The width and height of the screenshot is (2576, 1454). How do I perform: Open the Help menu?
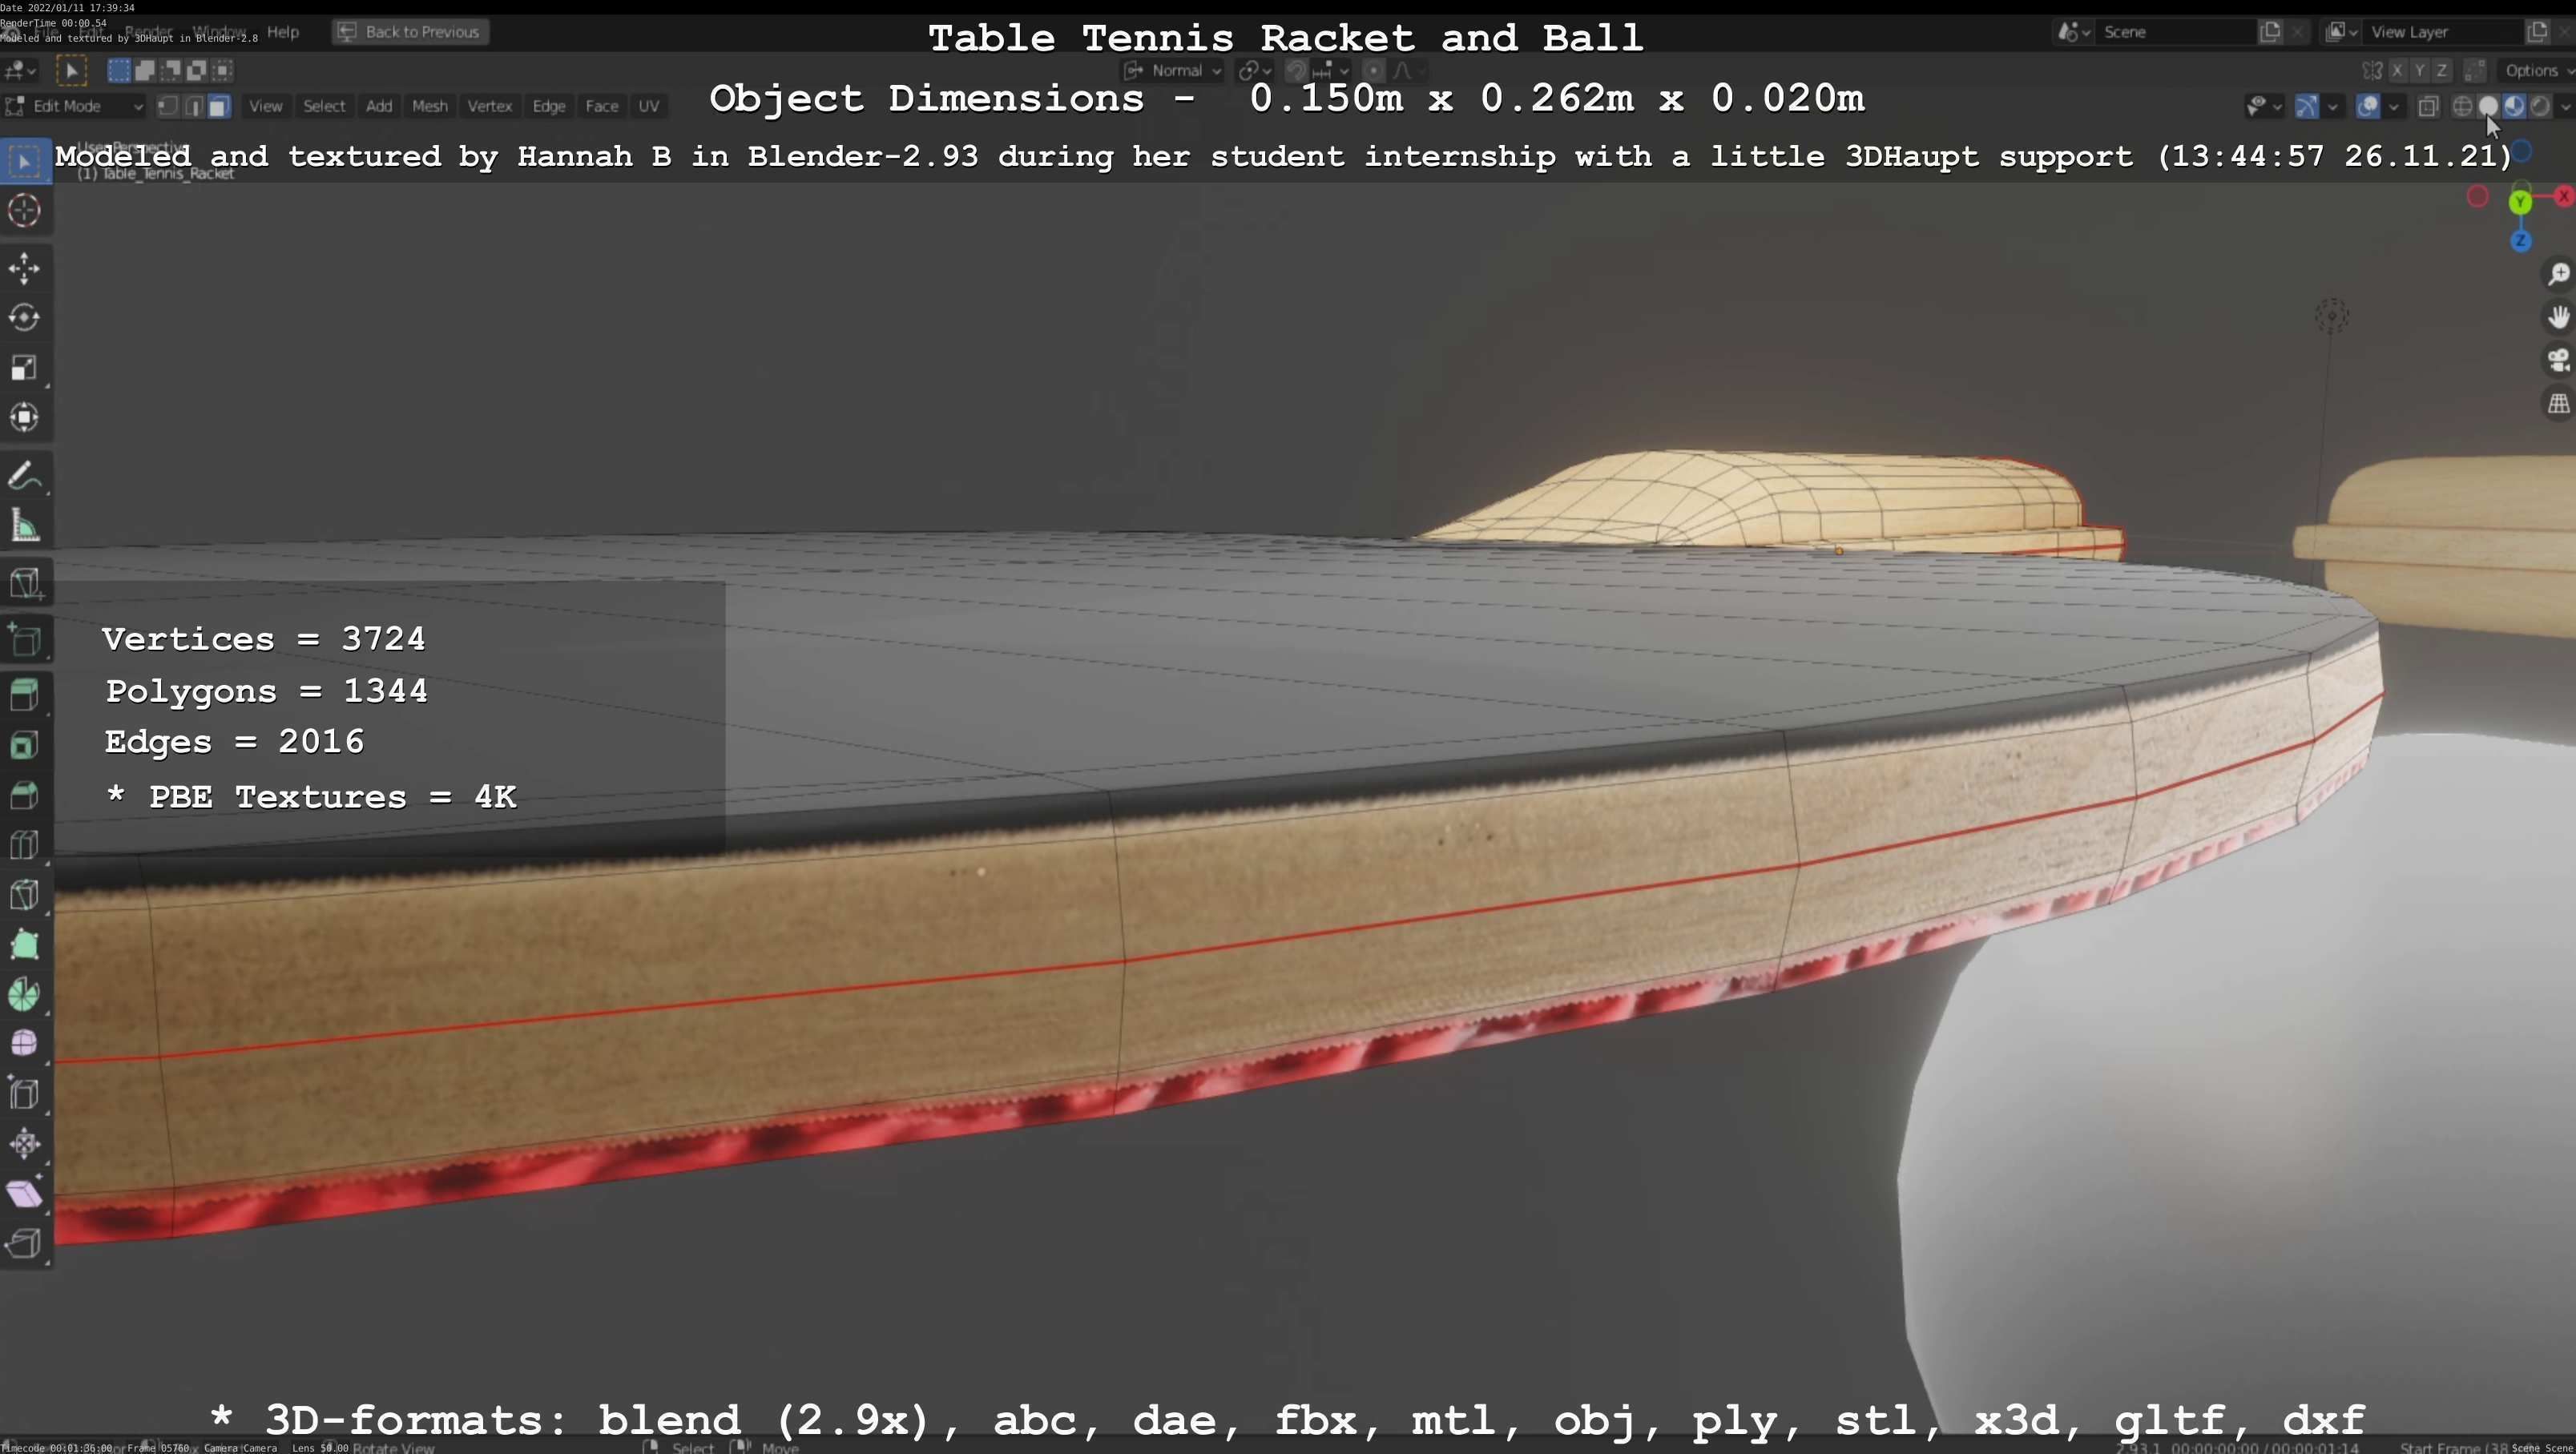(283, 32)
